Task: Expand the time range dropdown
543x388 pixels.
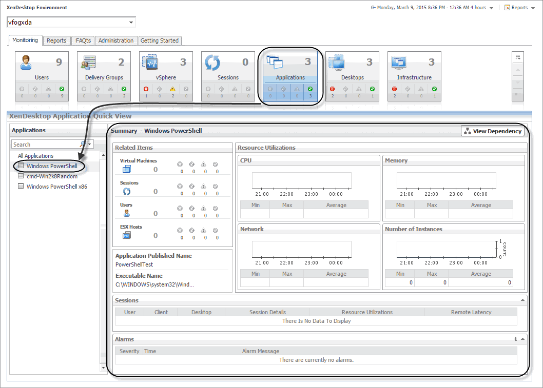Action: coord(491,8)
